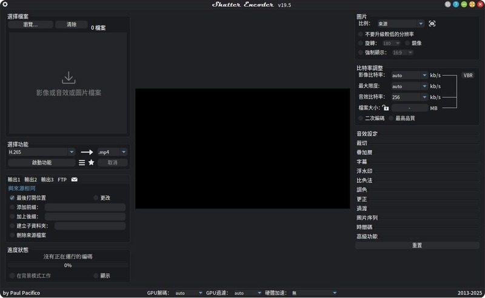Viewport: 485px width, 298px height.
Task: Enable the 旋轉 rotate checkbox
Action: (361, 43)
